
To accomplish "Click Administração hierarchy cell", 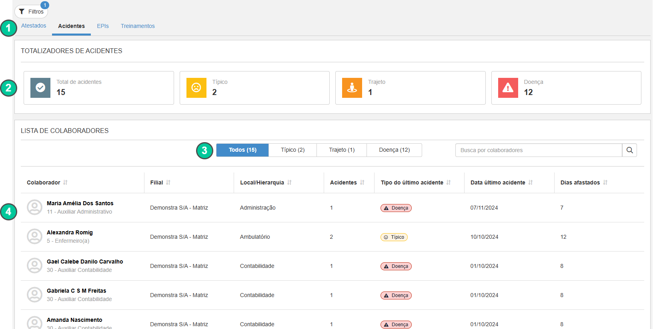I will [258, 208].
